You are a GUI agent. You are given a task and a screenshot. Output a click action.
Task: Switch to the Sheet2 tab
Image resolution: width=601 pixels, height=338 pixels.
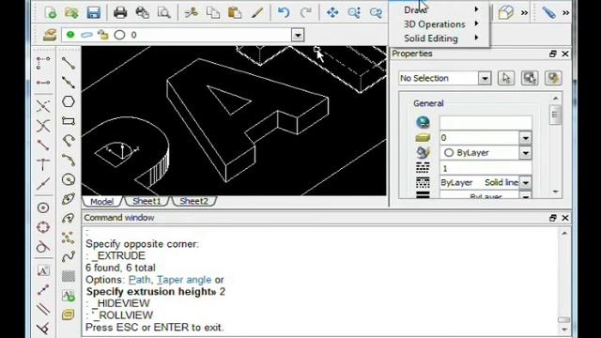point(194,201)
